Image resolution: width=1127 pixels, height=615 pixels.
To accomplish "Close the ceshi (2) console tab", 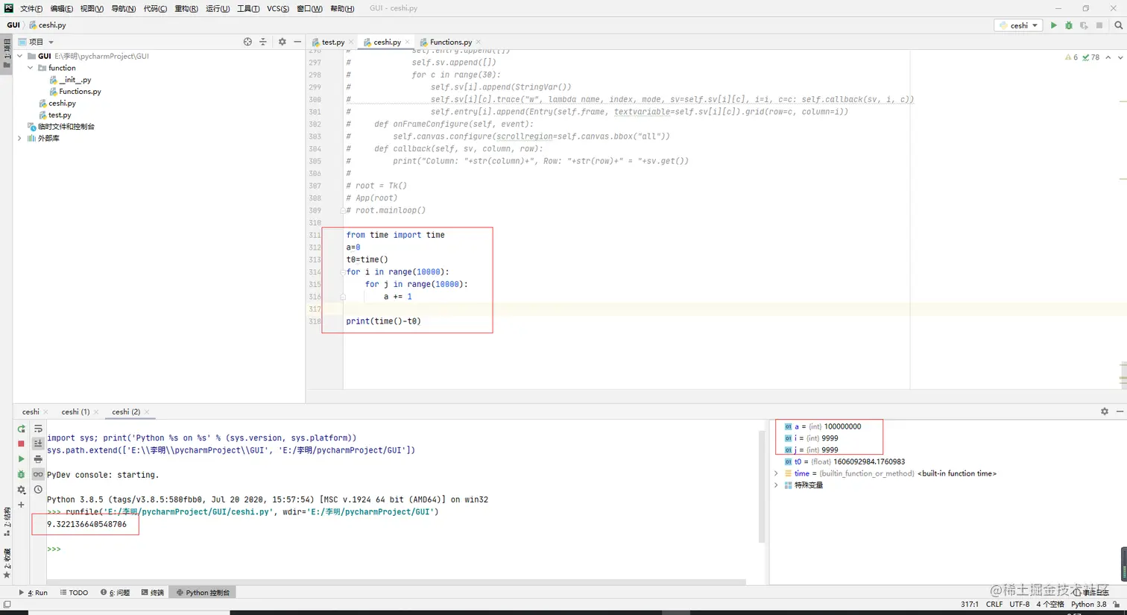I will pos(147,412).
